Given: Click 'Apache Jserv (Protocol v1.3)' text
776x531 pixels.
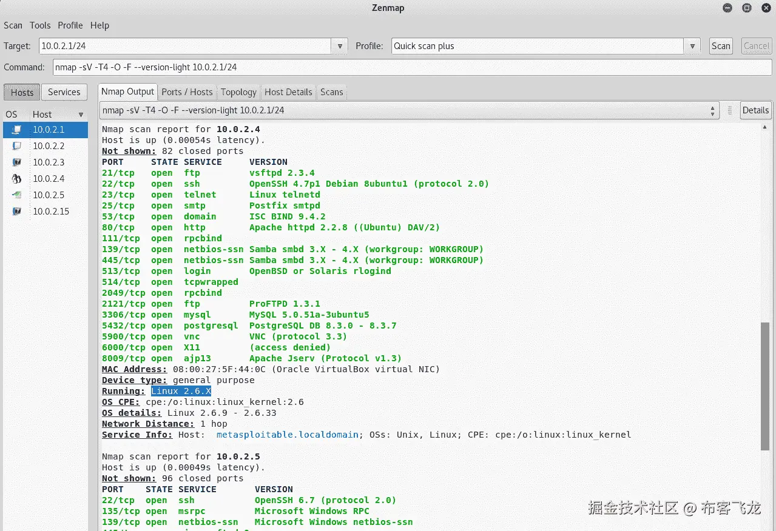Looking at the screenshot, I should [x=326, y=358].
